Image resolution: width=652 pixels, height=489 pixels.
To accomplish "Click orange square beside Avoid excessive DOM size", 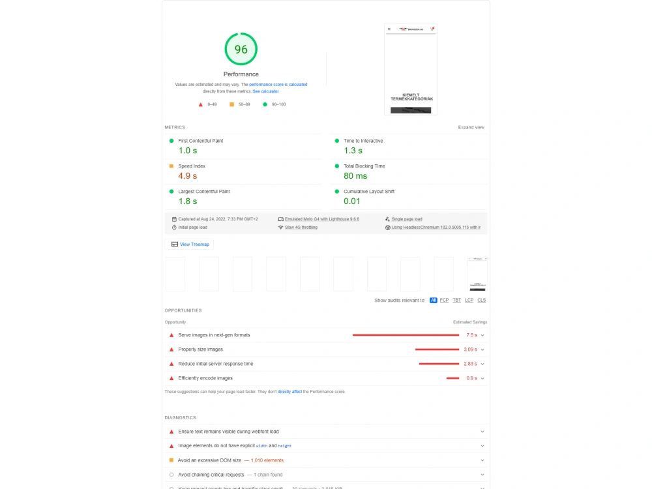I will pos(171,460).
